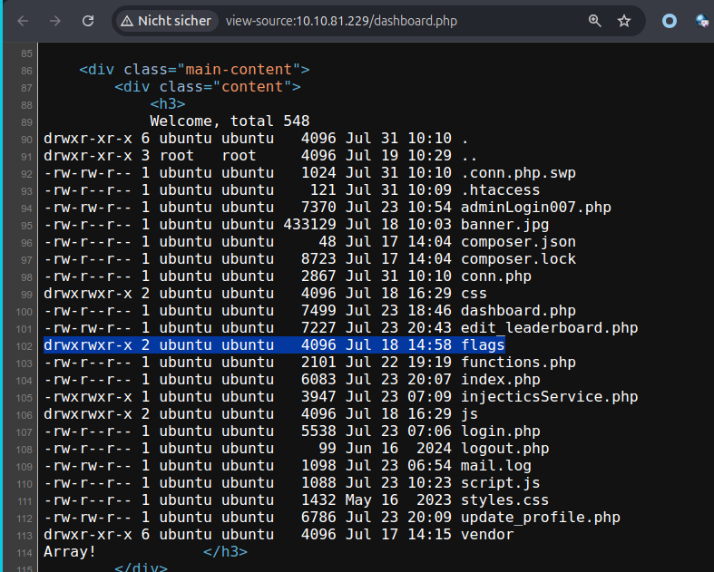Click the conn.php.swp filename
714x572 pixels.
click(518, 173)
